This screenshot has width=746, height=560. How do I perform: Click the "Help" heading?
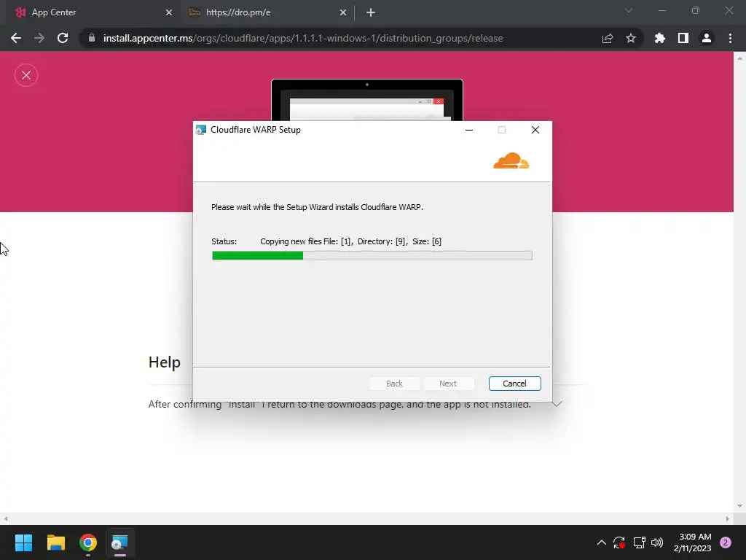(x=164, y=362)
